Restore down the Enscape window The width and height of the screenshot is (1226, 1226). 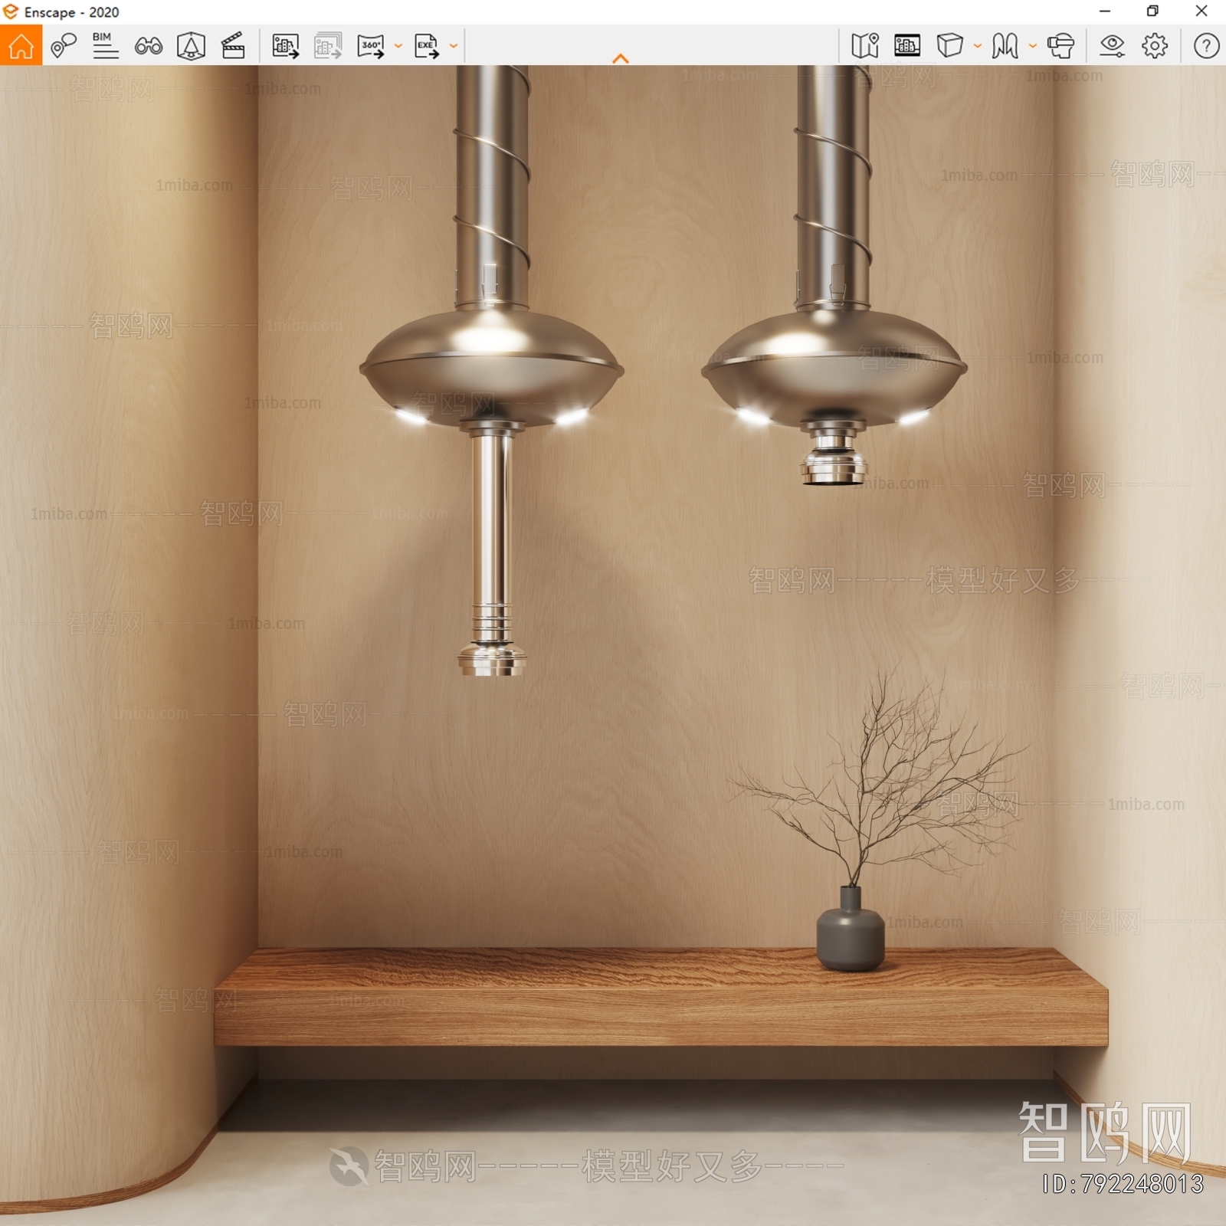click(1152, 11)
